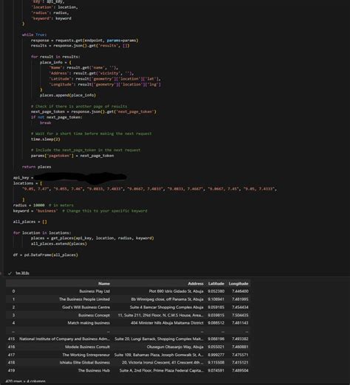
Task: Click the 'requests.get(endpoint, params=params)' line
Action: (84, 41)
